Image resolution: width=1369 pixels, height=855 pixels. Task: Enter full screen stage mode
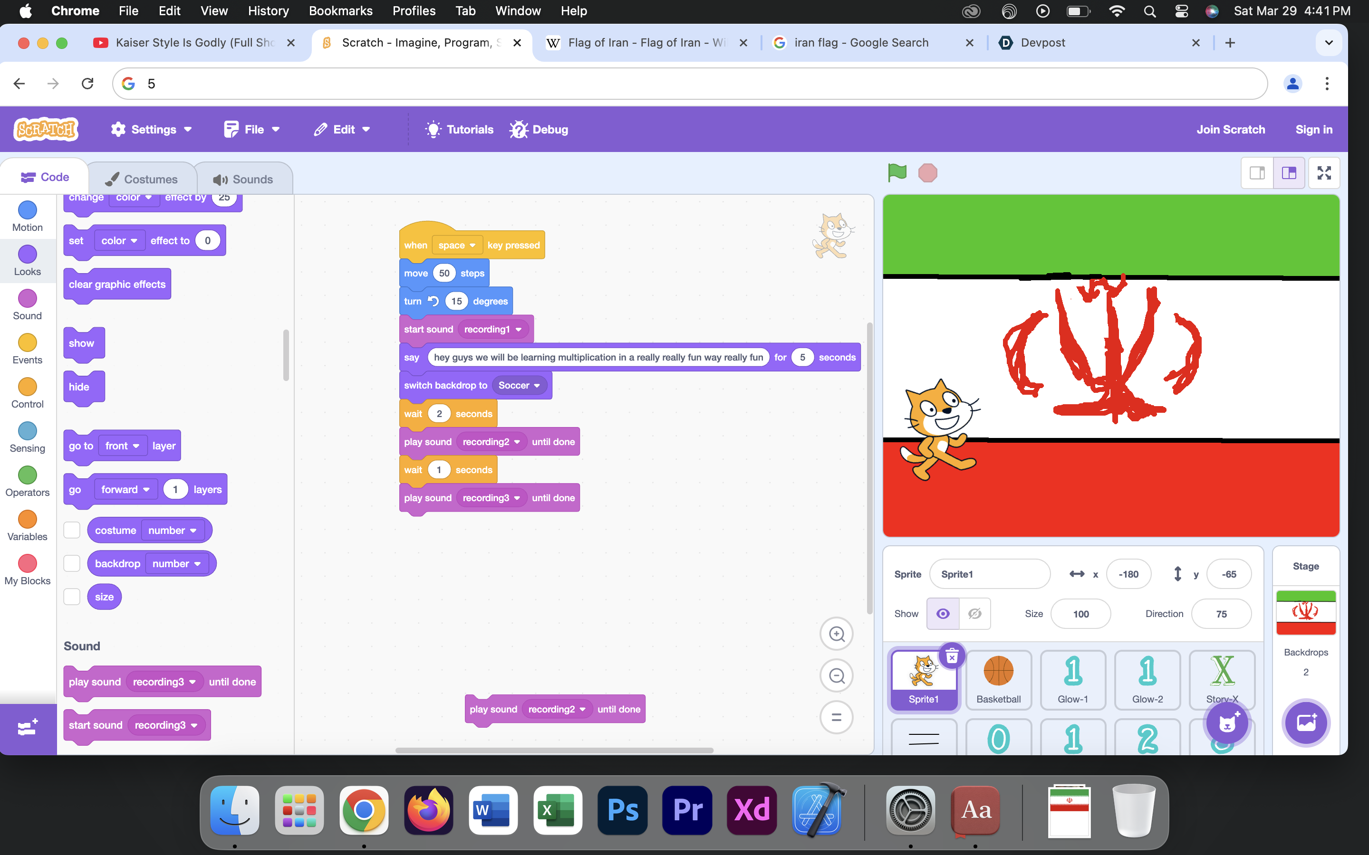[1324, 173]
